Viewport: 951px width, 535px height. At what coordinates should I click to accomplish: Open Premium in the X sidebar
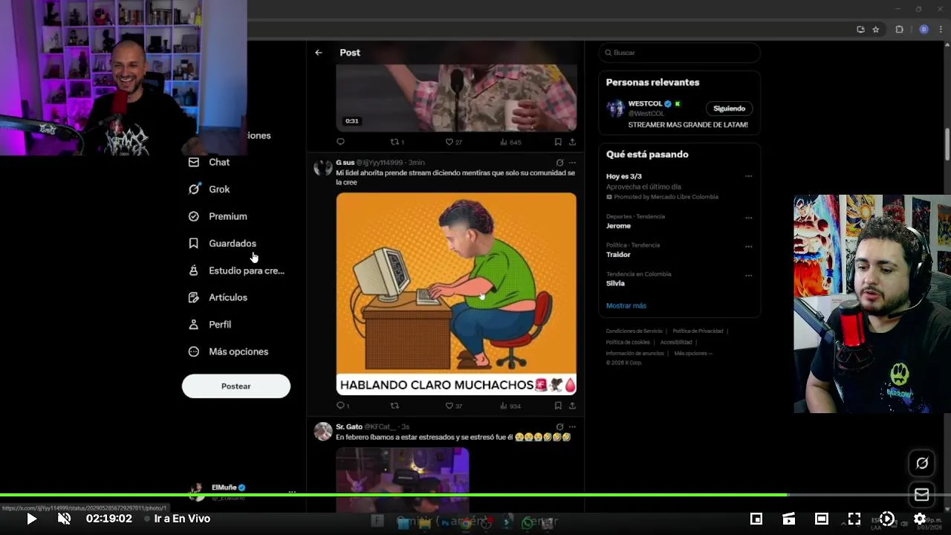218,216
